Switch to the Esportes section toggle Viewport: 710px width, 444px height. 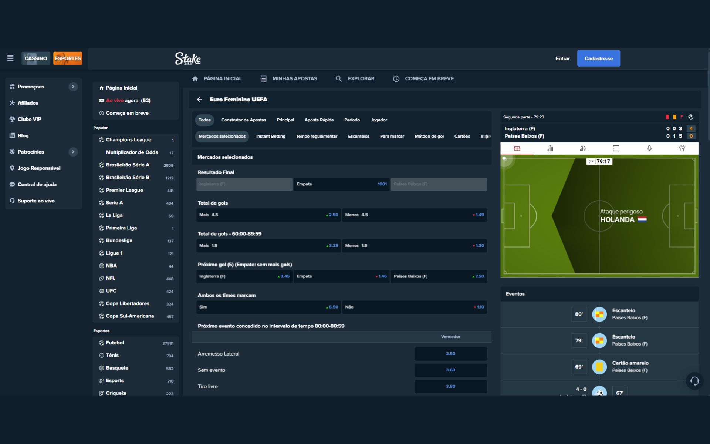click(68, 58)
